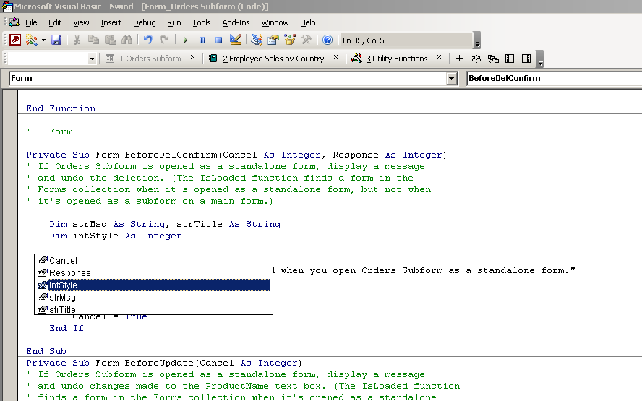Click the Ln 35, Col 5 position field
This screenshot has height=401, width=642.
407,40
